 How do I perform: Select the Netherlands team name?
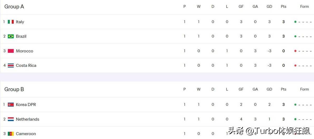coord(27,119)
